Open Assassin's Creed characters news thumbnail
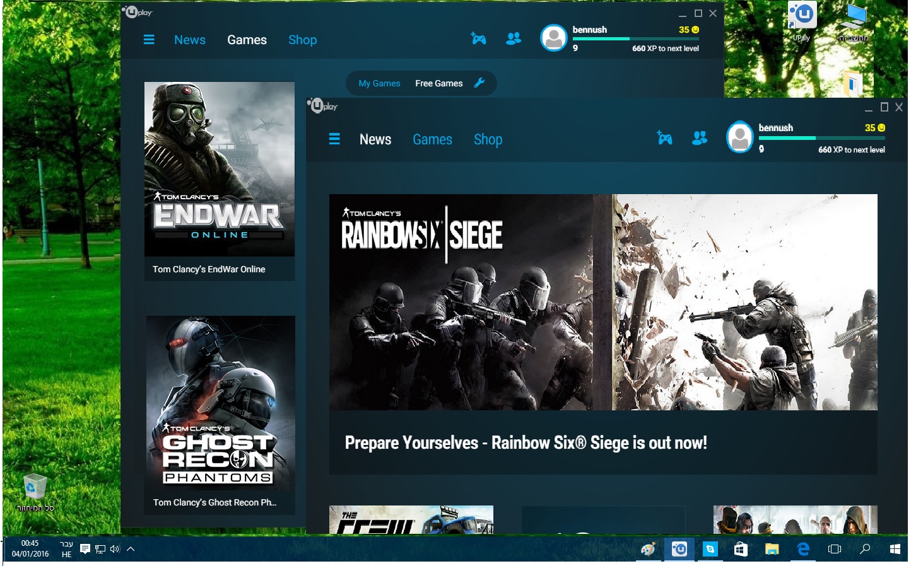The height and width of the screenshot is (566, 911). pyautogui.click(x=796, y=520)
